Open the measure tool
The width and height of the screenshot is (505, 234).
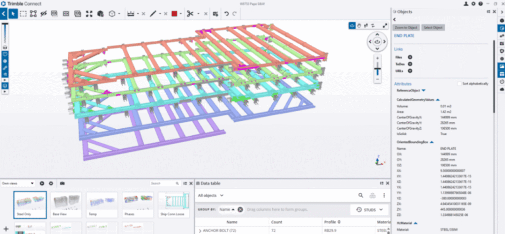(130, 14)
